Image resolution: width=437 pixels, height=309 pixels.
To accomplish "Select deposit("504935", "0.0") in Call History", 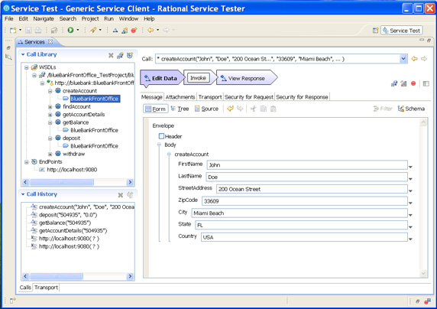I will click(68, 215).
